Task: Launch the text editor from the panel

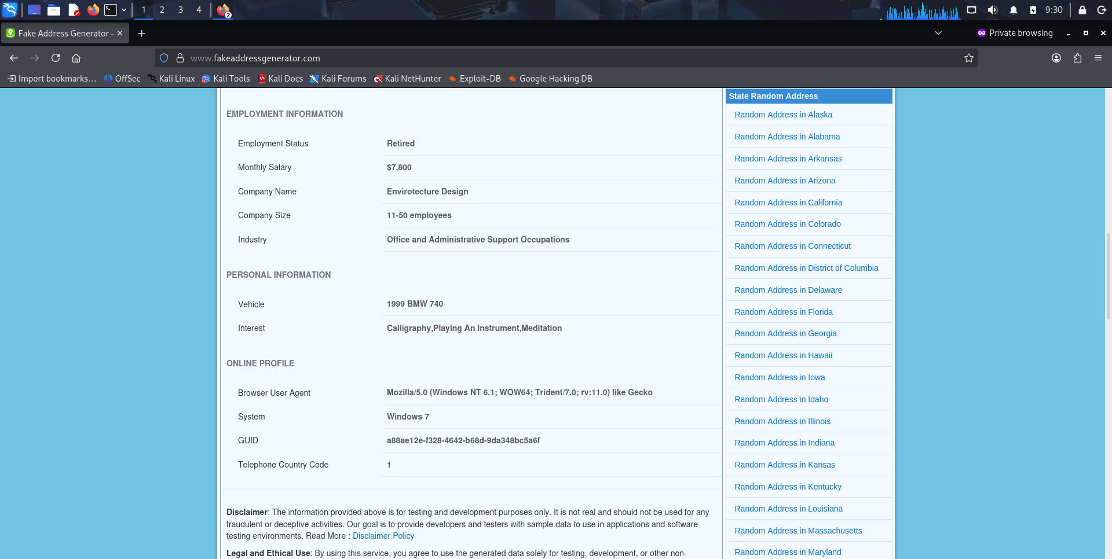Action: coord(74,10)
